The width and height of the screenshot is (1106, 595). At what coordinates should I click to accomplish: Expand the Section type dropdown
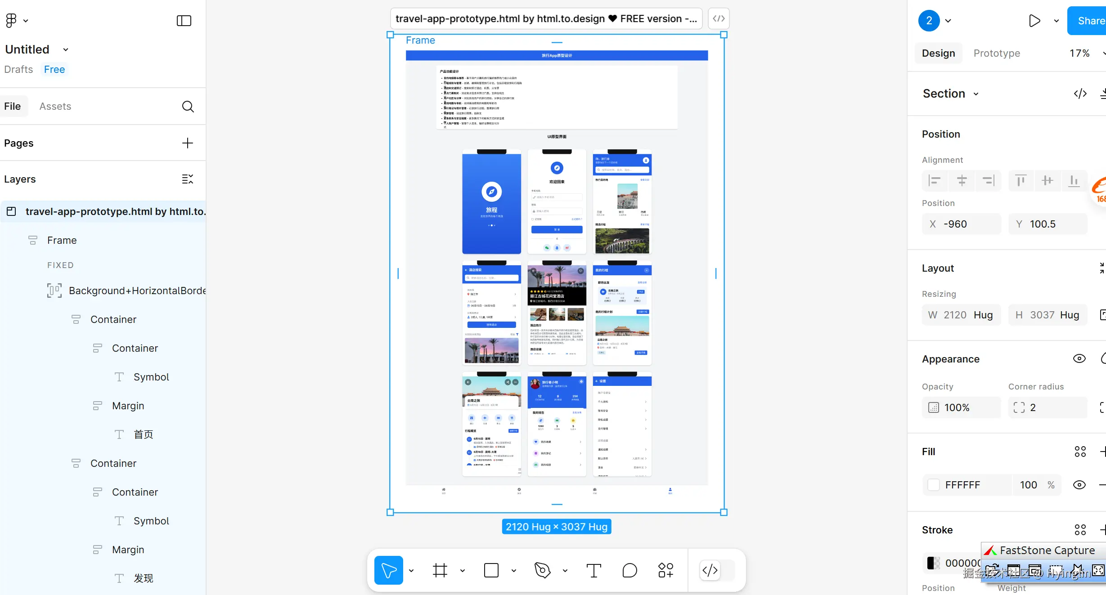pyautogui.click(x=976, y=94)
